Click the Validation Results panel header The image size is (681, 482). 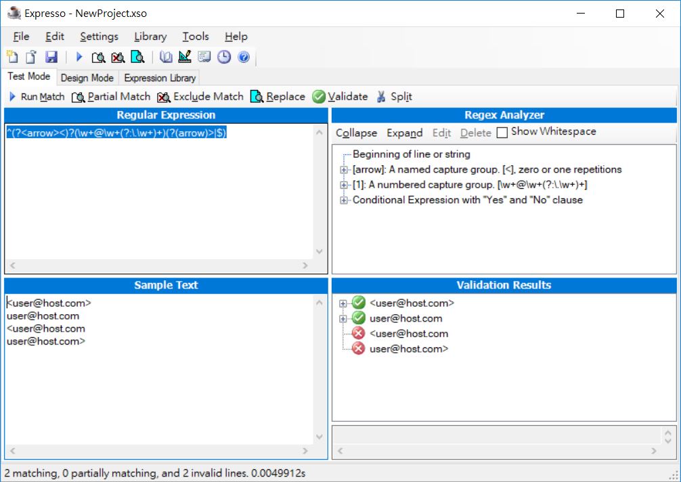coord(504,285)
